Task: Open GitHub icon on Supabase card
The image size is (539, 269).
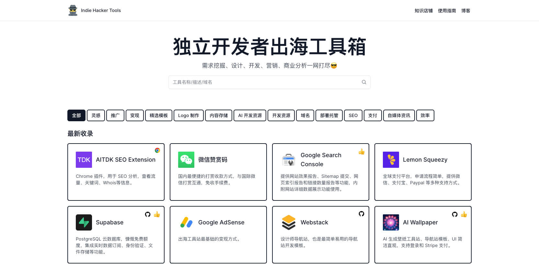Action: (x=148, y=214)
